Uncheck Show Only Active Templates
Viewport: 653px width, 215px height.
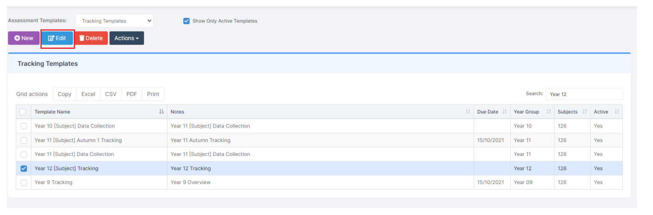186,21
